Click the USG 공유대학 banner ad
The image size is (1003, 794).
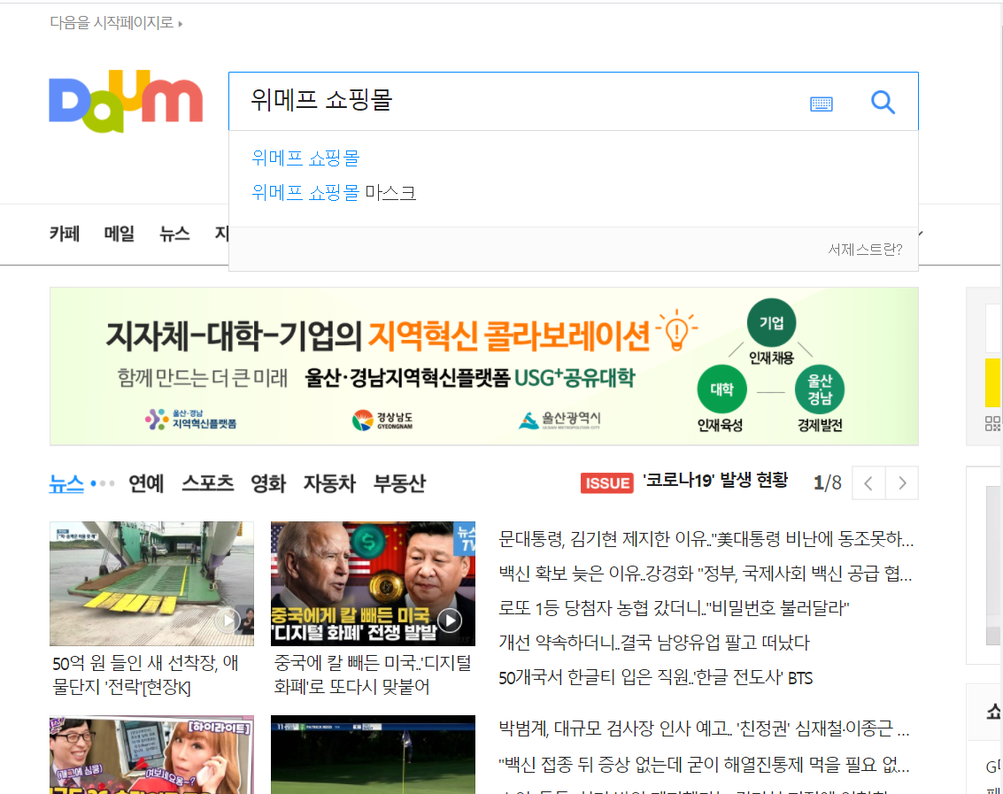pos(484,366)
